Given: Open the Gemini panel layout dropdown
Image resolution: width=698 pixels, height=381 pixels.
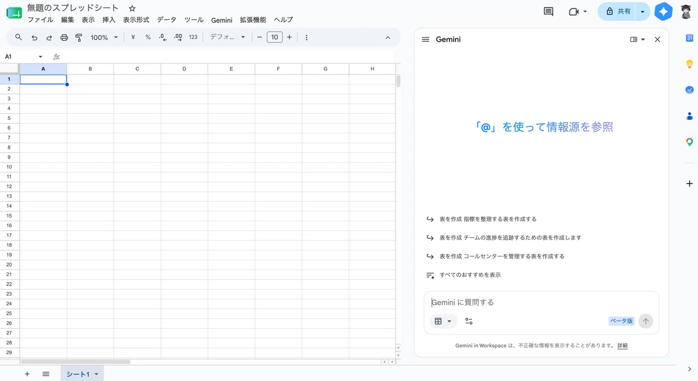Looking at the screenshot, I should (638, 39).
